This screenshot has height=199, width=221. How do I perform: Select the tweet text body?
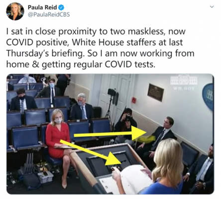100,48
